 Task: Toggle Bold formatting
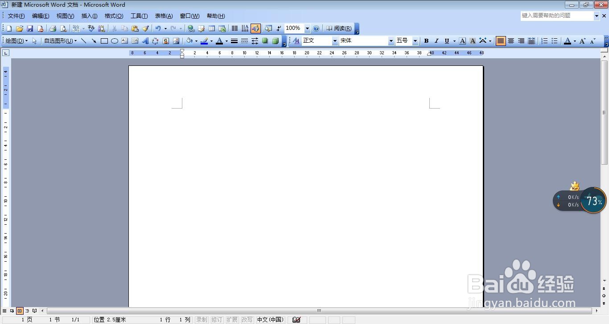click(426, 41)
